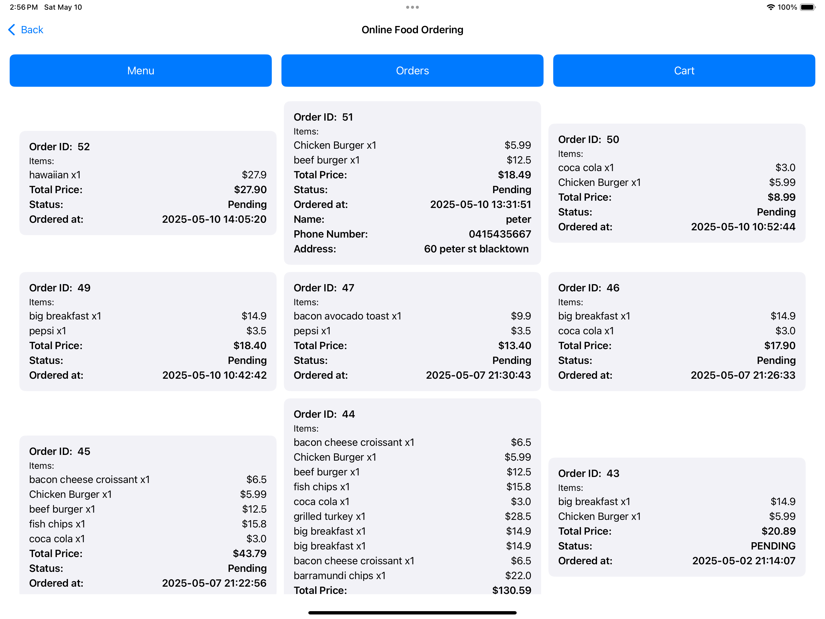Select Order ID 44 heading

click(324, 414)
